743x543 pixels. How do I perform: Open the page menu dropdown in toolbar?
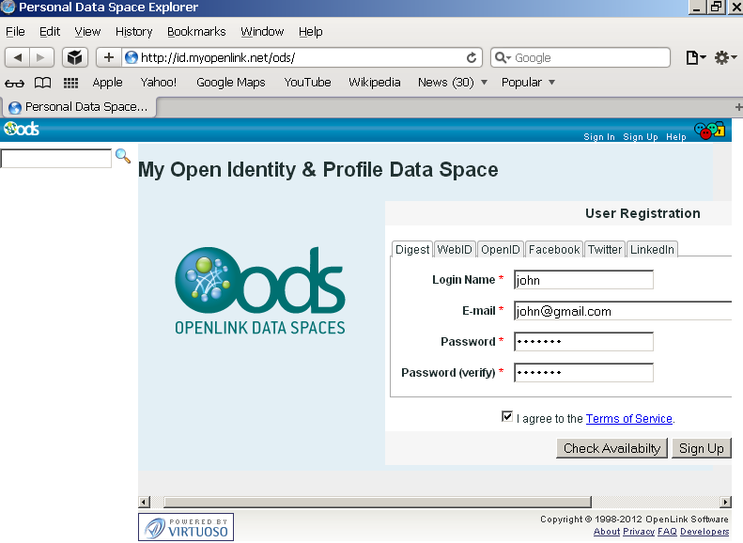(695, 57)
